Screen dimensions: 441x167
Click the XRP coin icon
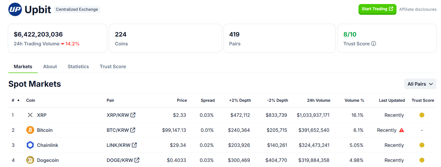coord(30,115)
